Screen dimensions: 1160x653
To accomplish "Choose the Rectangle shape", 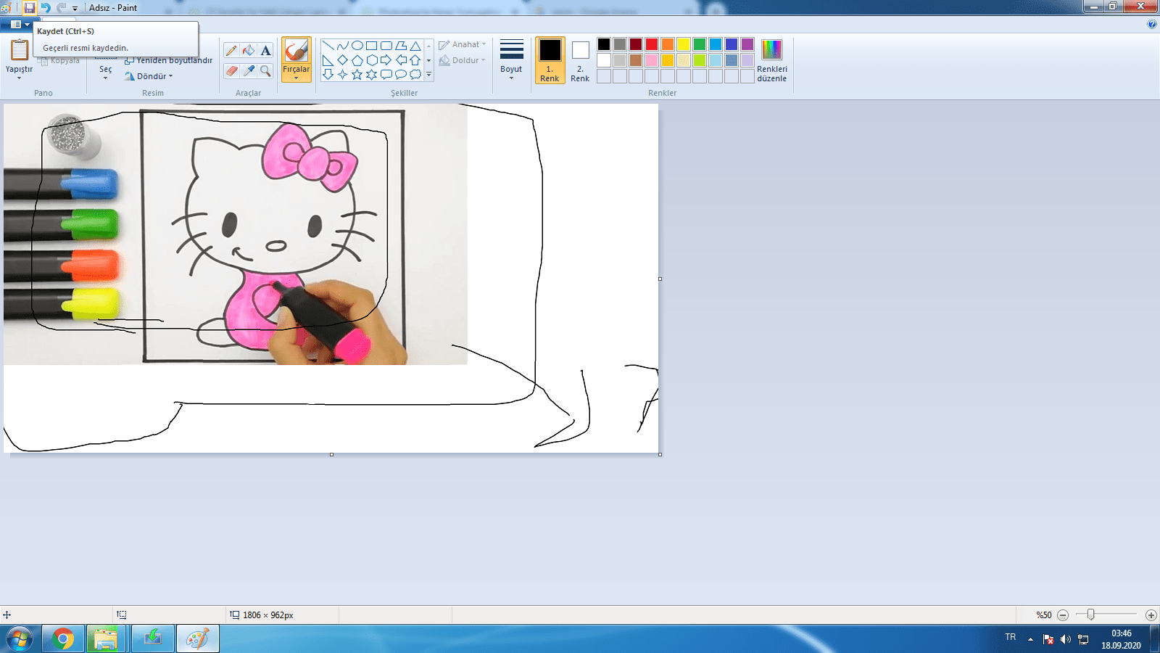I will click(x=372, y=46).
